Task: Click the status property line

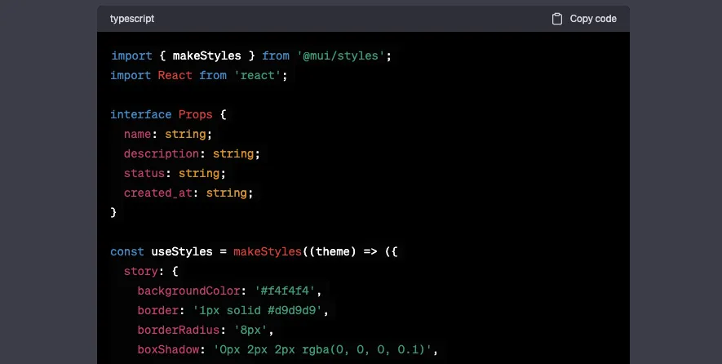Action: click(x=175, y=173)
